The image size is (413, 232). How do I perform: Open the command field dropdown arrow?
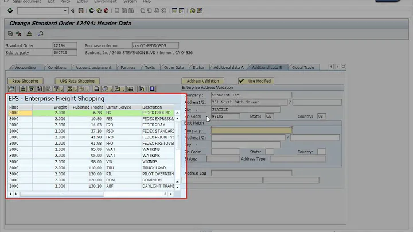pyautogui.click(x=65, y=11)
